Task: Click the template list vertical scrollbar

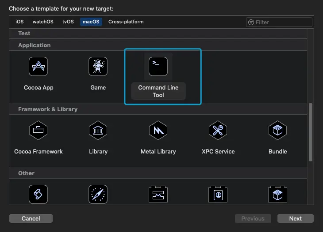Action: pos(311,132)
